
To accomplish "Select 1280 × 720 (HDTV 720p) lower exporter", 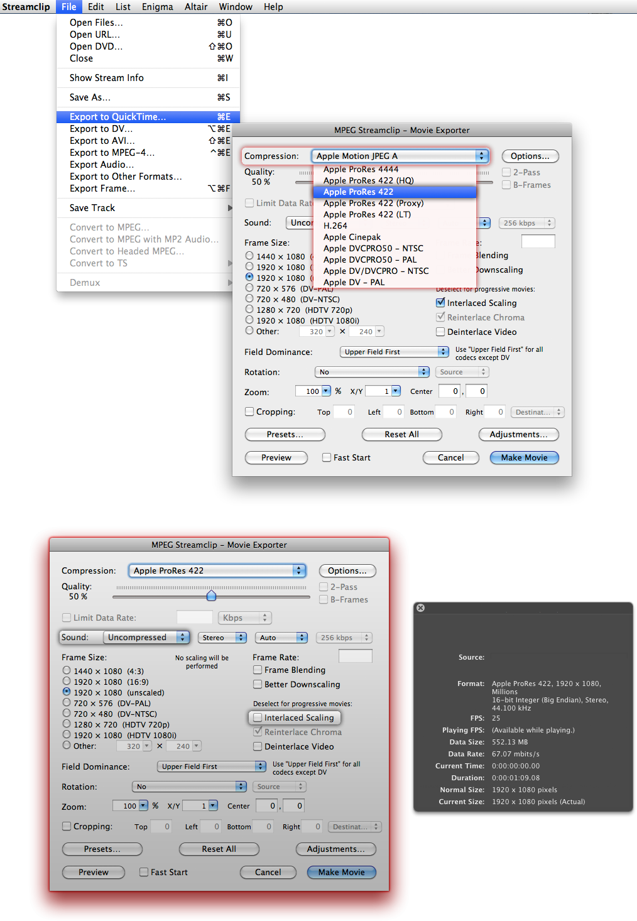I will [67, 724].
